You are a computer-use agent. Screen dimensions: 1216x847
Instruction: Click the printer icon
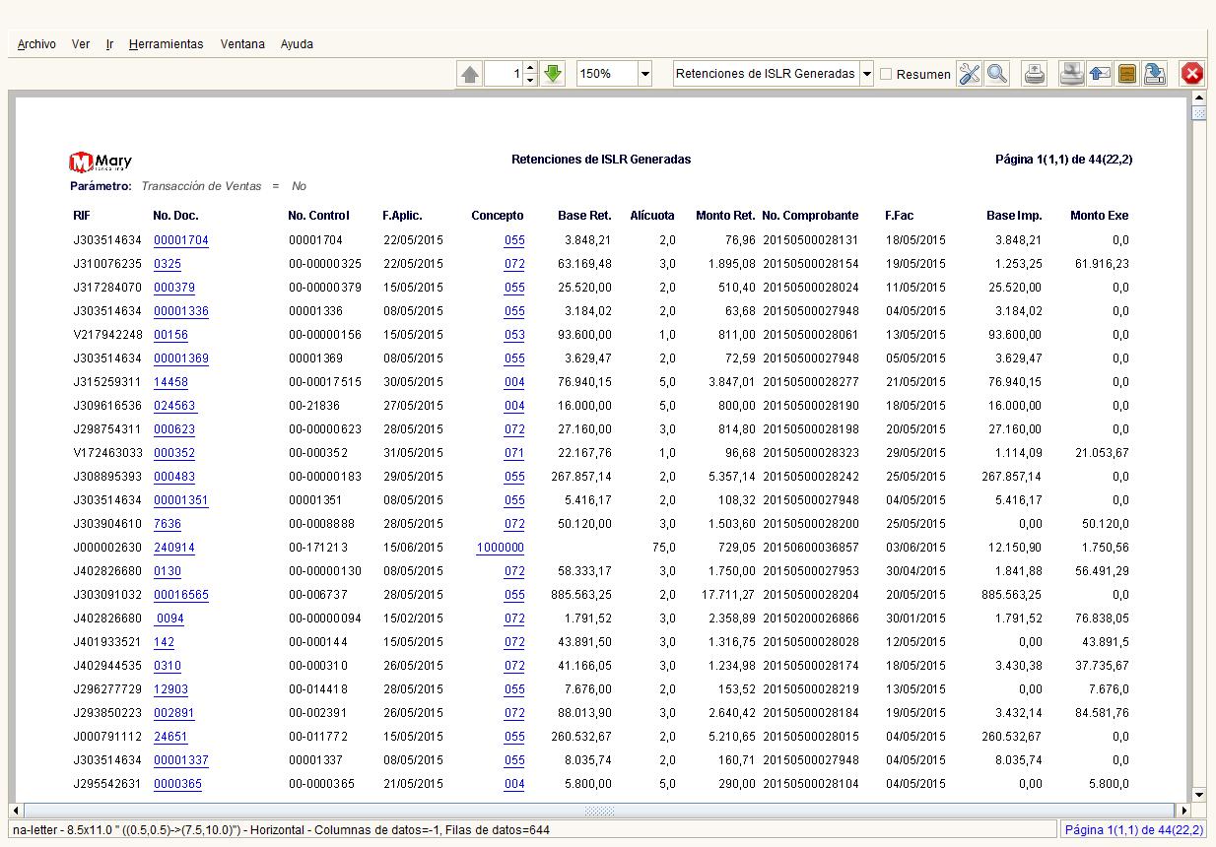click(1035, 74)
